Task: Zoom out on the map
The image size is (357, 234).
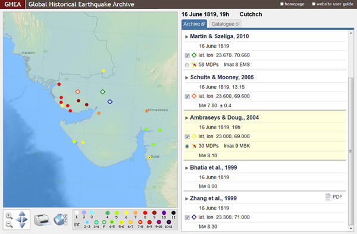Action: point(9,224)
